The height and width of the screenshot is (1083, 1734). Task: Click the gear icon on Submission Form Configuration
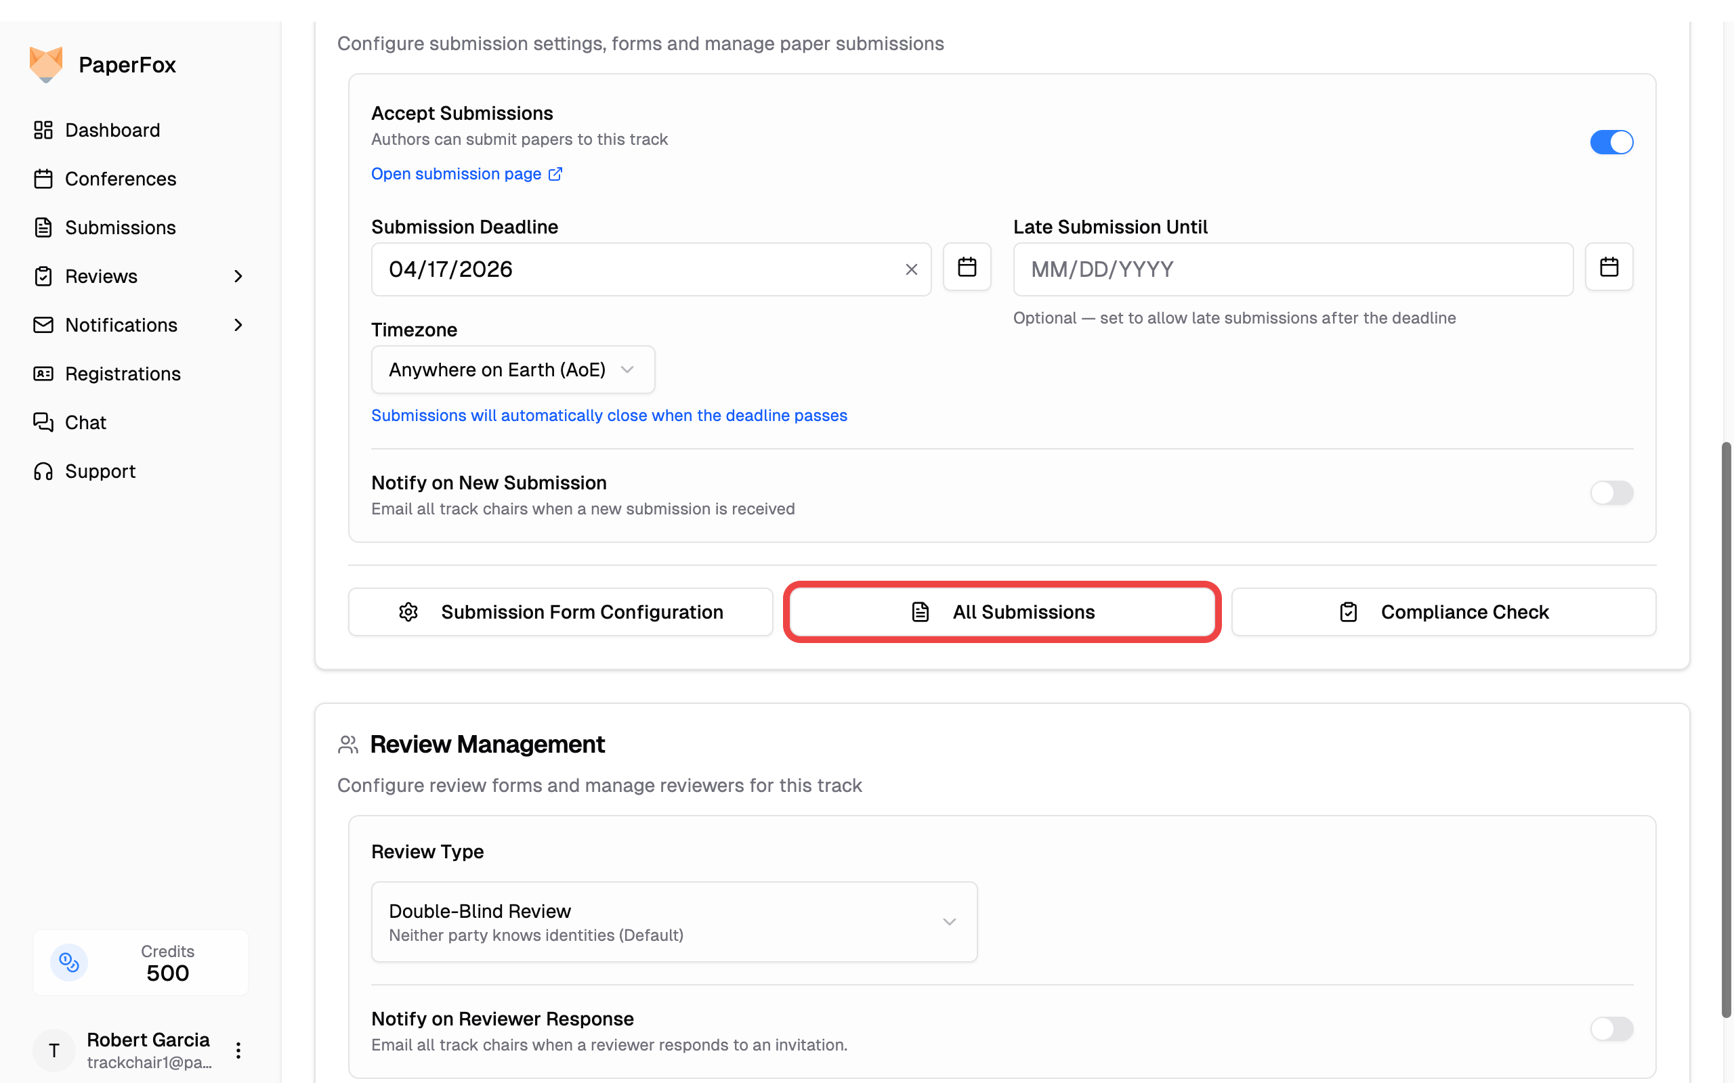coord(408,612)
